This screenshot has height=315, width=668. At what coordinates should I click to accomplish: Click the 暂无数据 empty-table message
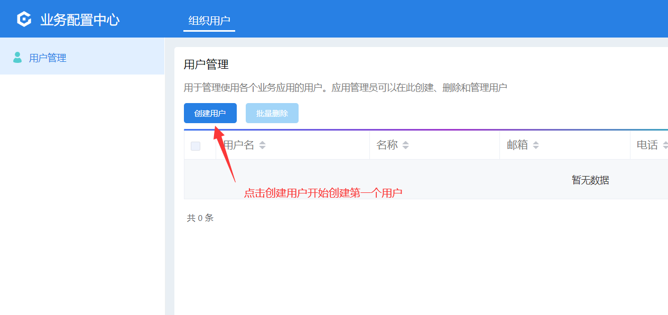[590, 180]
